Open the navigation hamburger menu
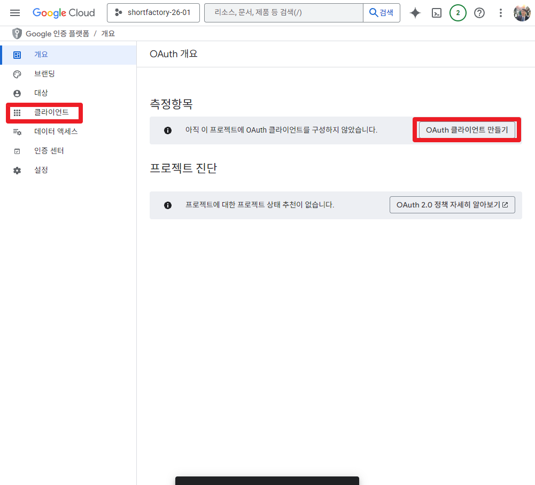 (x=14, y=13)
